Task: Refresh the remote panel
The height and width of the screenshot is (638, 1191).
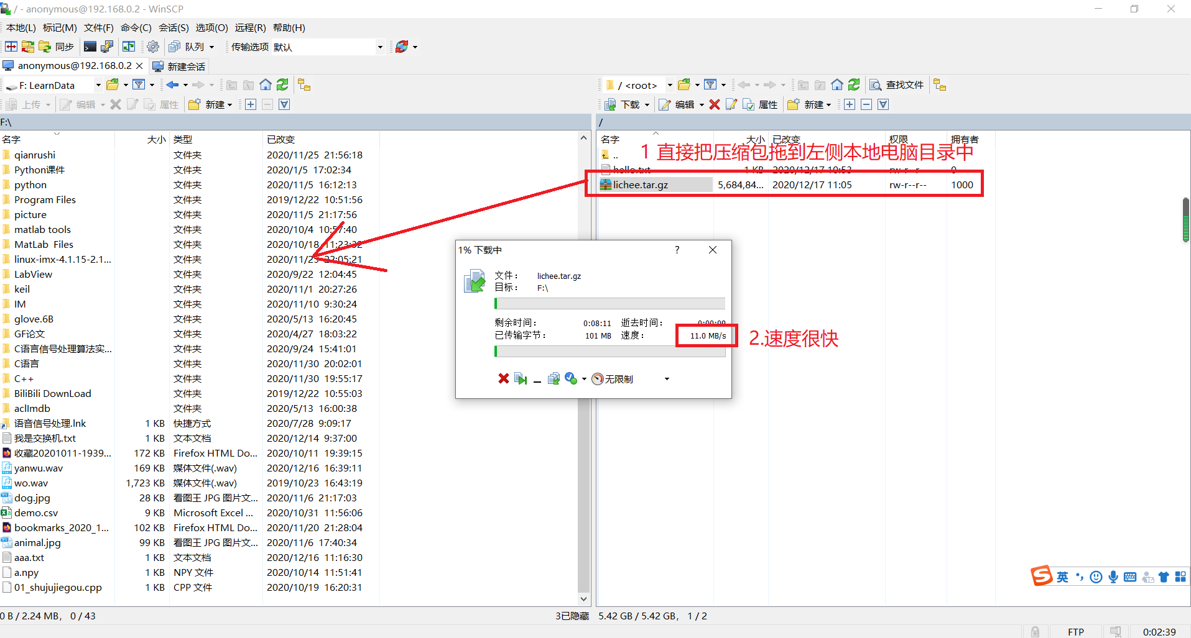Action: (854, 85)
